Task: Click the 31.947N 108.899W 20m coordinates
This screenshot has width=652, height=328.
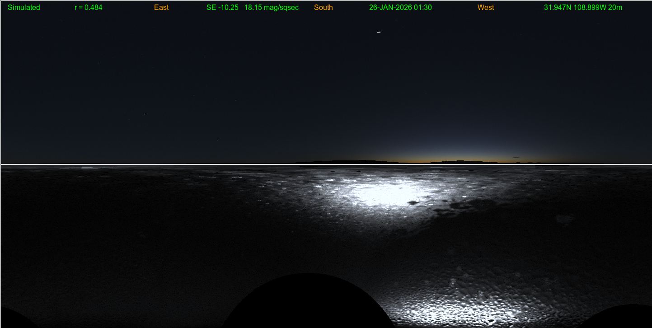Action: 583,8
